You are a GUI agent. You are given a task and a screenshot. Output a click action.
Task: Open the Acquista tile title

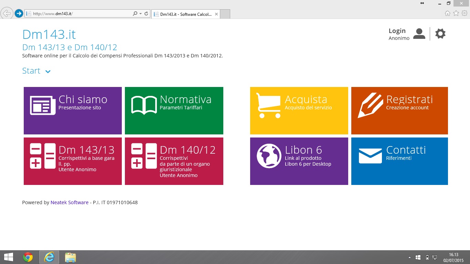click(x=306, y=99)
